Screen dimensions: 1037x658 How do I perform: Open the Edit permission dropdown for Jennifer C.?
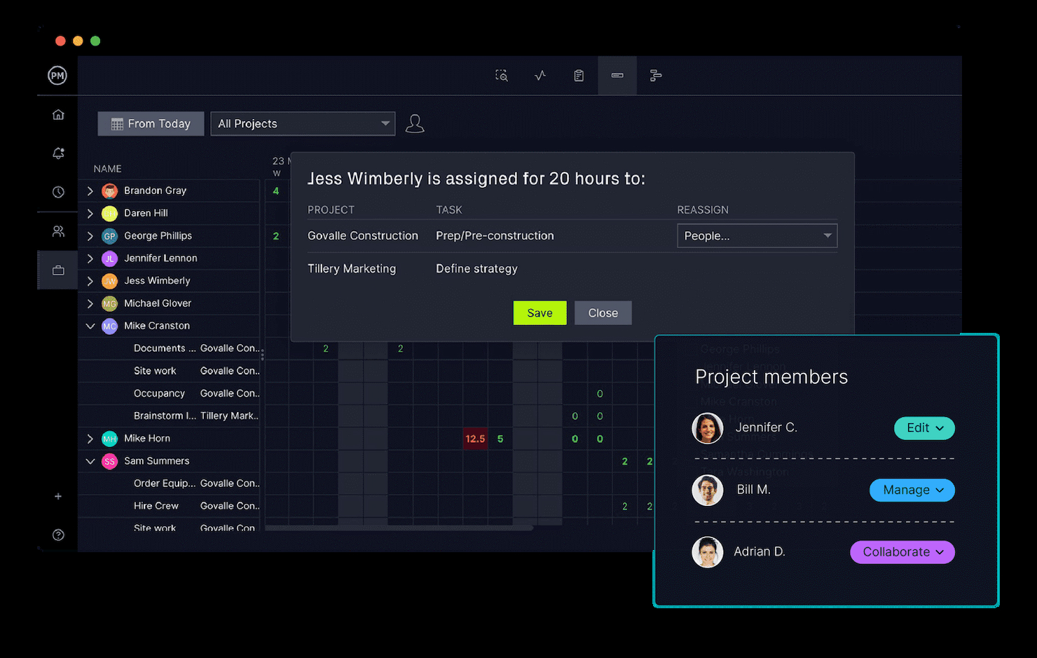pyautogui.click(x=924, y=428)
